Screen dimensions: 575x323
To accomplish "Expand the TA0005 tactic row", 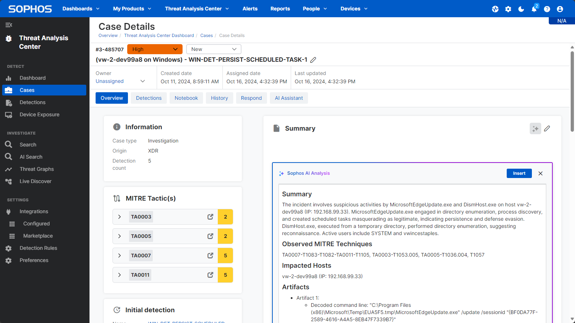I will pyautogui.click(x=120, y=236).
